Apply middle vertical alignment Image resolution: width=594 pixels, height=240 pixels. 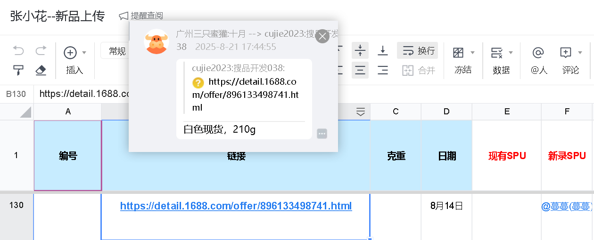[x=360, y=50]
